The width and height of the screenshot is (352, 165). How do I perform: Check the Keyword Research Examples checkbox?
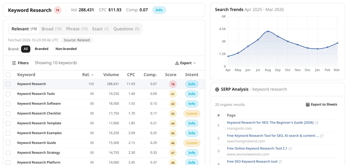pos(8,133)
